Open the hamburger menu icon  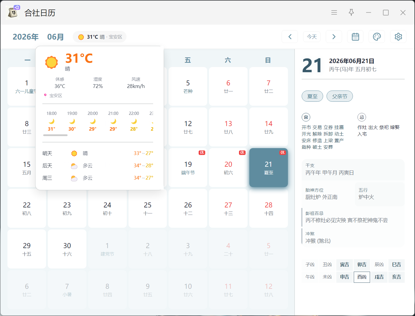click(x=334, y=13)
